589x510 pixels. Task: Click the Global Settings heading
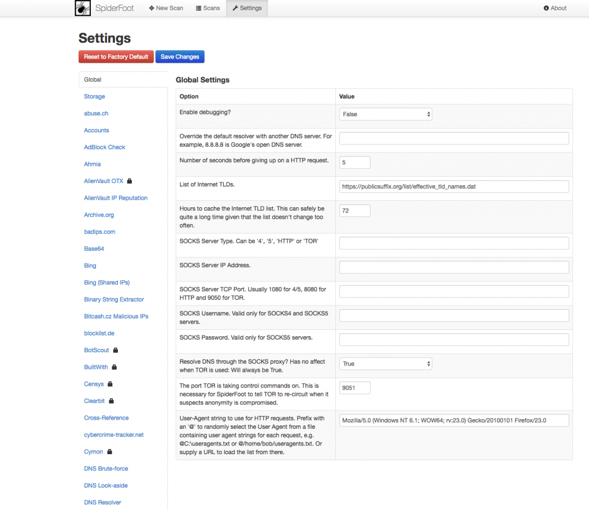tap(202, 80)
